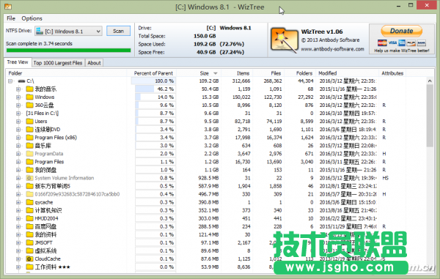Click the Donate button

[x=402, y=31]
